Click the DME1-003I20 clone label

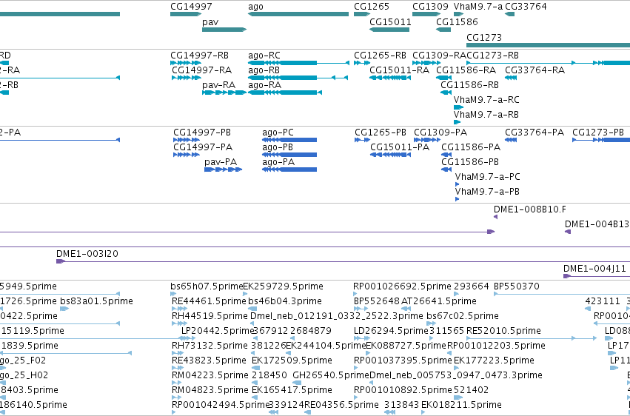87,254
